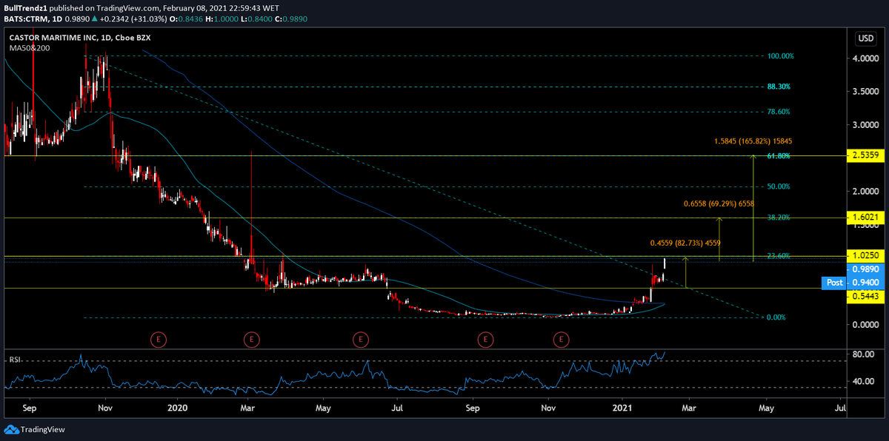Click the 0.9400 post-market price tag
Viewport: 889px width, 441px height.
[865, 283]
